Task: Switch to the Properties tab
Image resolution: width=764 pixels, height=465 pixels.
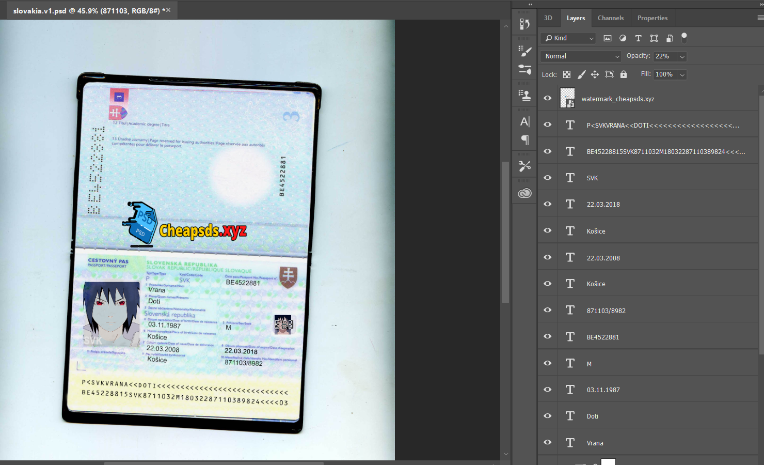Action: point(652,18)
